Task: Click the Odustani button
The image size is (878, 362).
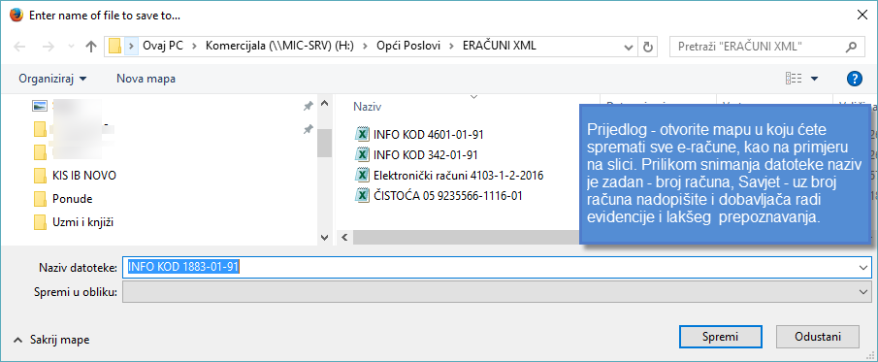Action: click(818, 337)
